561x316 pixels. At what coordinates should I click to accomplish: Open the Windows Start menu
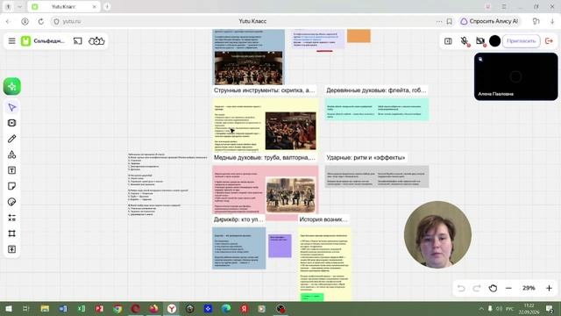pos(8,308)
